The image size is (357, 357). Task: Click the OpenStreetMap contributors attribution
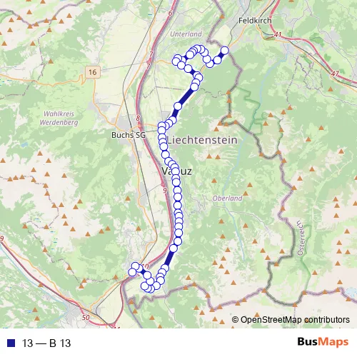(x=291, y=320)
